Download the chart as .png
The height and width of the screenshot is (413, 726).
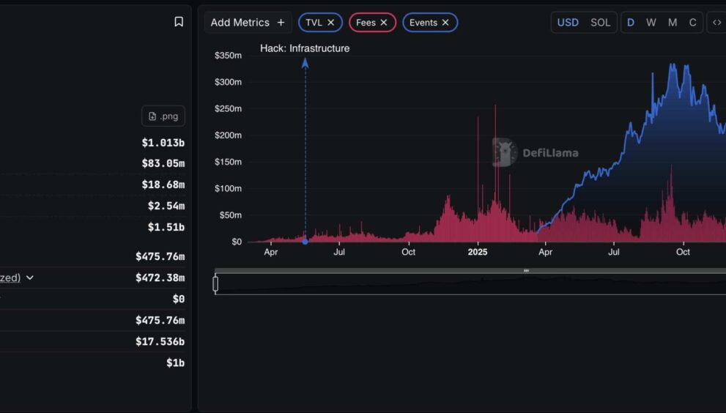coord(163,116)
